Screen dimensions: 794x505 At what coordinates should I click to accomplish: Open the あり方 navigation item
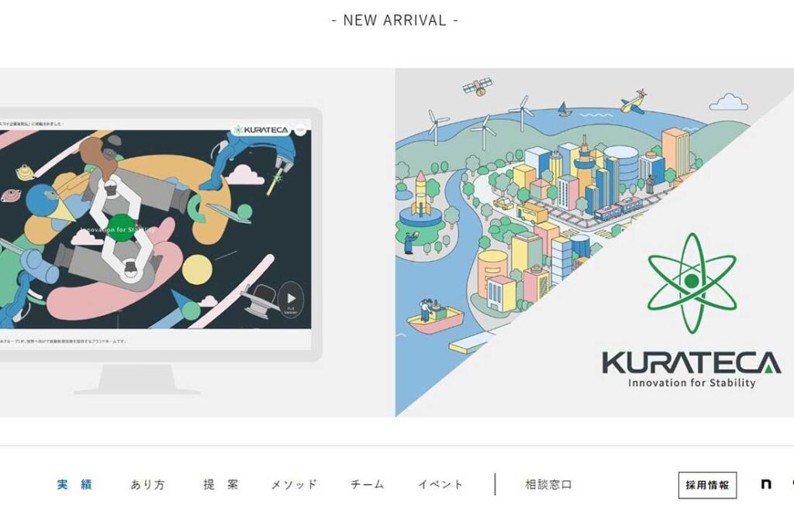point(148,485)
